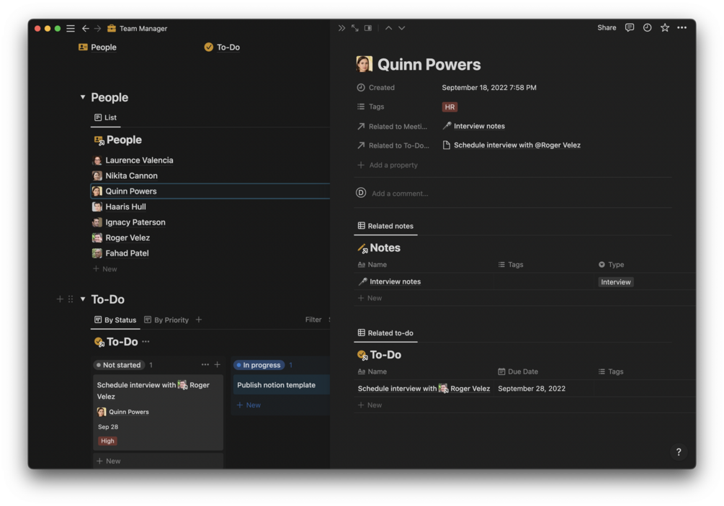Open To-Do board options via its ellipsis
Screen dimensions: 724x506
pos(145,342)
